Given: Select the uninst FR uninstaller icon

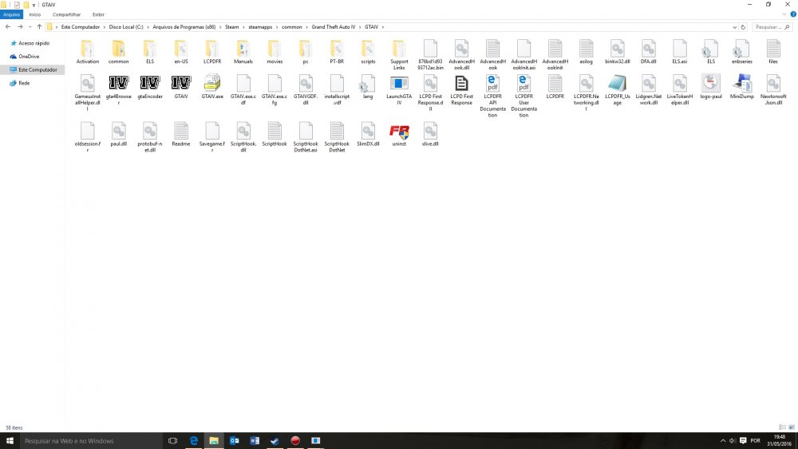Looking at the screenshot, I should coord(399,136).
